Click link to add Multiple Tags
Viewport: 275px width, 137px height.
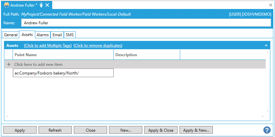coord(48,46)
